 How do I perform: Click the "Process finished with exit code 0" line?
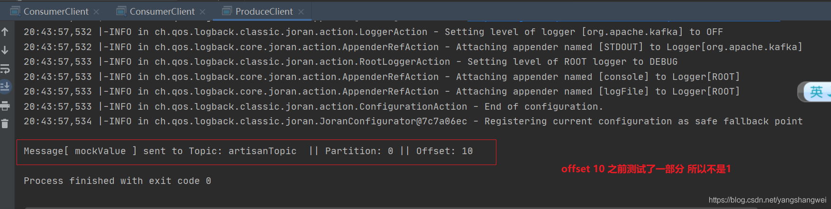coord(117,181)
